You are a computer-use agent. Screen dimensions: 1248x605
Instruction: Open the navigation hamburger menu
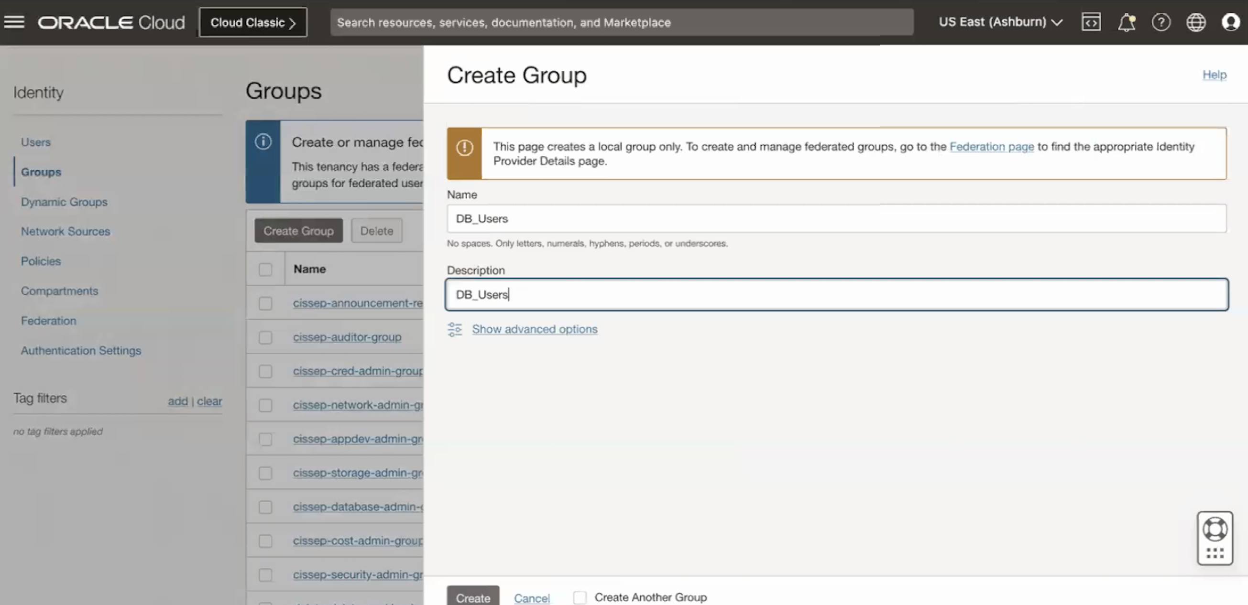14,22
